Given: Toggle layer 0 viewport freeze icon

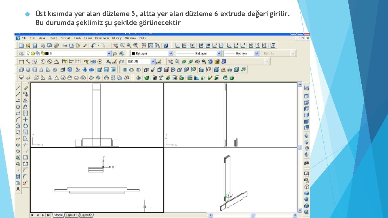Looking at the screenshot, I should point(38,53).
